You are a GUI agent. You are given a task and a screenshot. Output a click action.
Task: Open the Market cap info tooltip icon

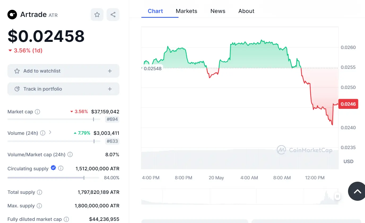click(x=37, y=112)
